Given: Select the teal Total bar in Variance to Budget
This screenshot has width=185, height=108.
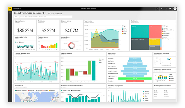Looking at the screenshot, I should tap(94, 71).
